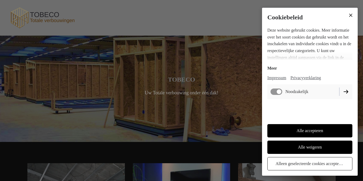Click the Totale verbouwingen tagline
This screenshot has width=363, height=181.
[x=52, y=21]
